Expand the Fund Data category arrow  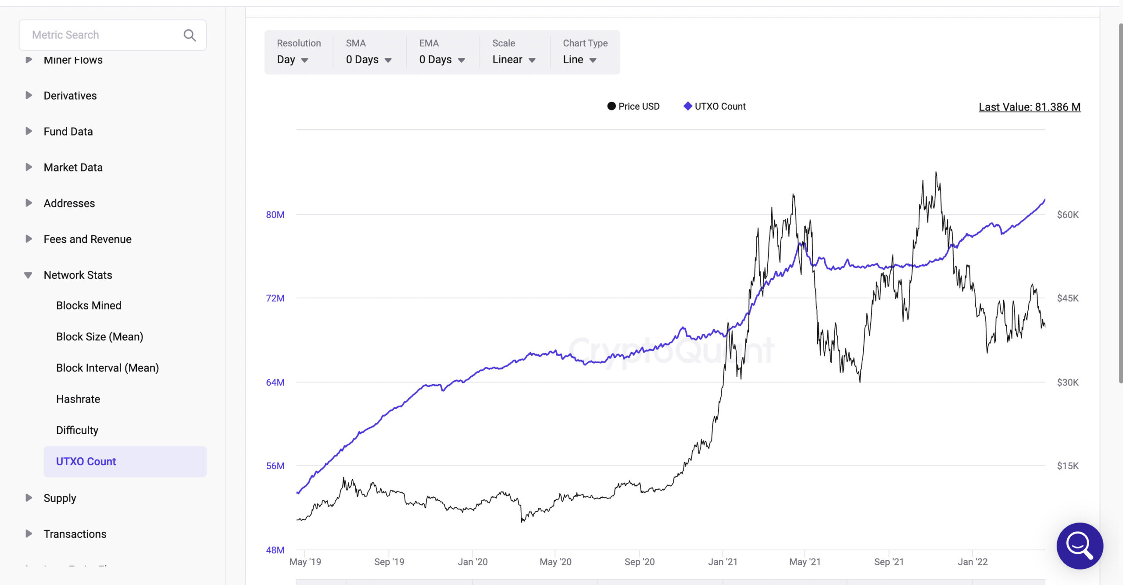click(x=29, y=131)
